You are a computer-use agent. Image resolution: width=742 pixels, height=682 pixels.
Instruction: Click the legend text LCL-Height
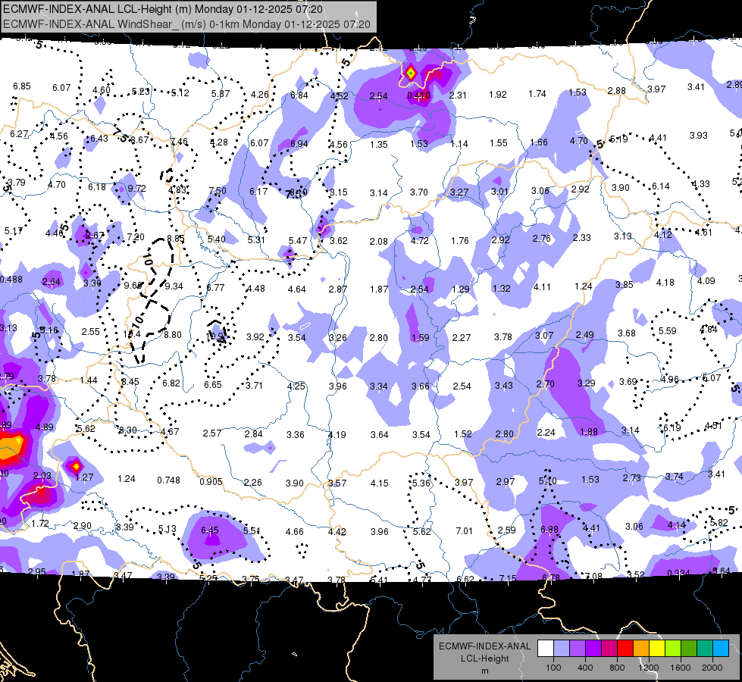coord(484,659)
